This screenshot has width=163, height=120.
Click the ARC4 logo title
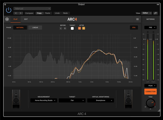click(x=72, y=19)
